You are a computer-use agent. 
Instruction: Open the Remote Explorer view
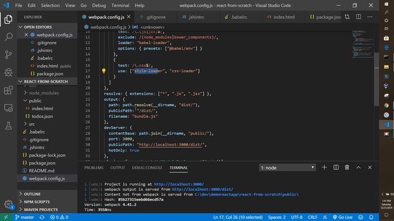(8, 108)
